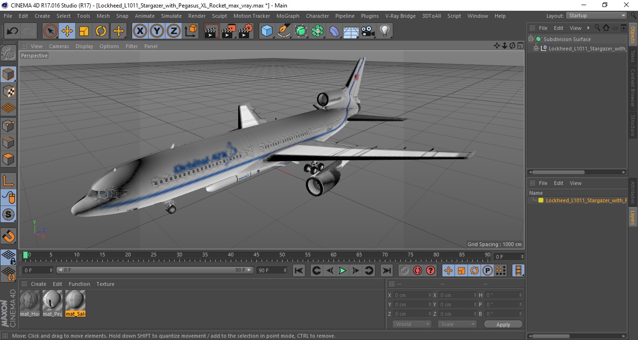The width and height of the screenshot is (638, 340).
Task: Add a Light object
Action: coord(384,31)
